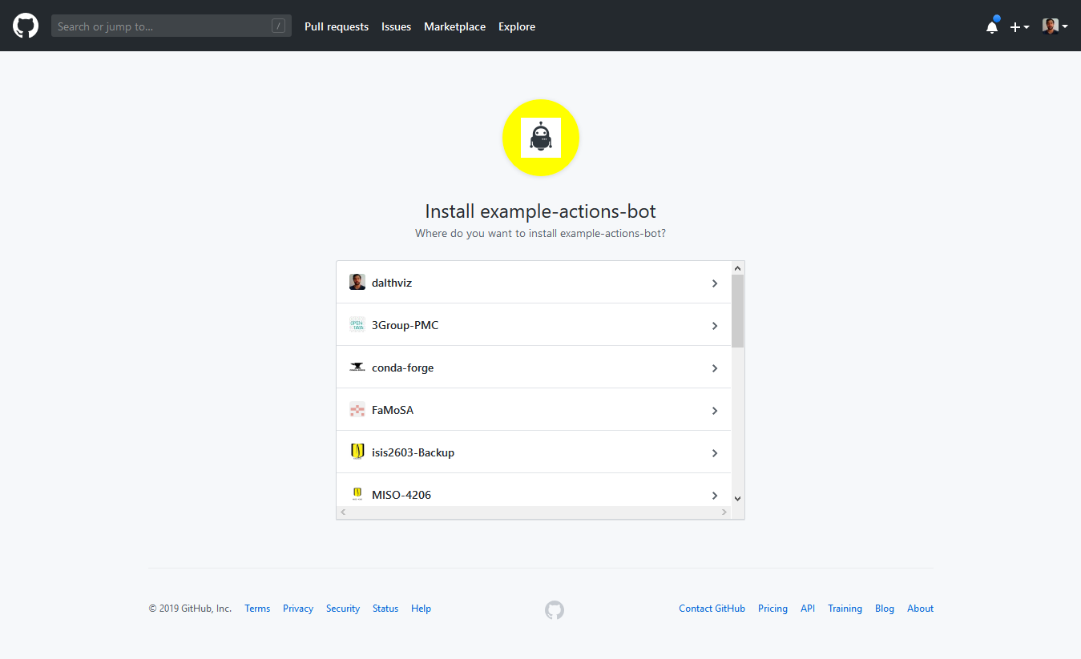Click the example-actions-bot robot avatar
The width and height of the screenshot is (1081, 659).
pos(541,138)
